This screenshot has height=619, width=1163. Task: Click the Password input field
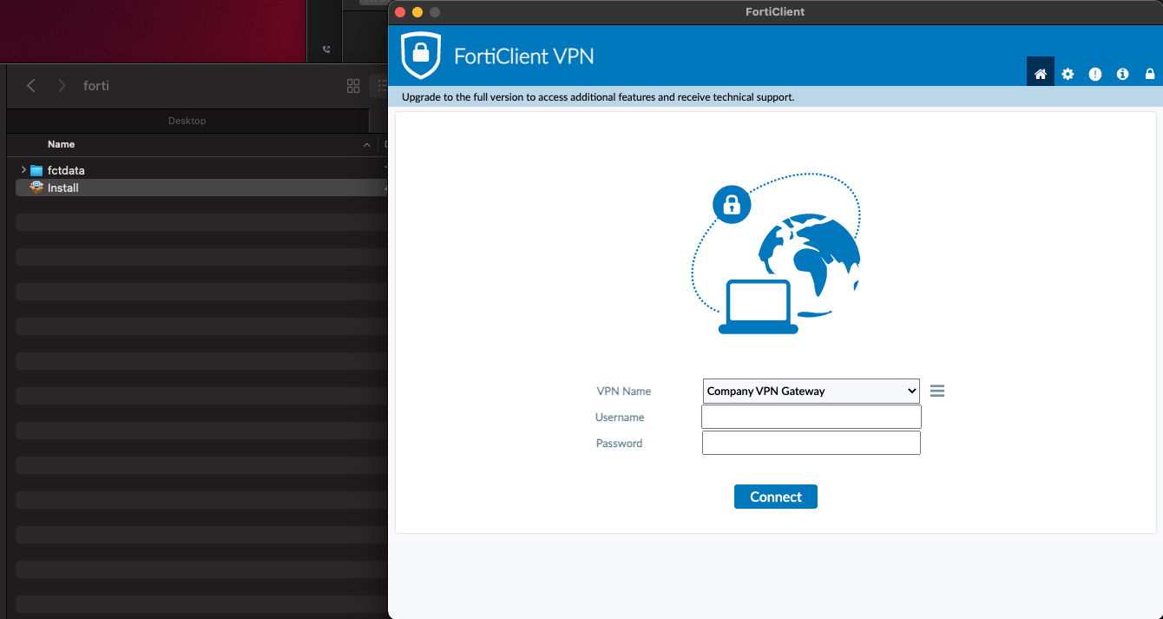coord(811,443)
